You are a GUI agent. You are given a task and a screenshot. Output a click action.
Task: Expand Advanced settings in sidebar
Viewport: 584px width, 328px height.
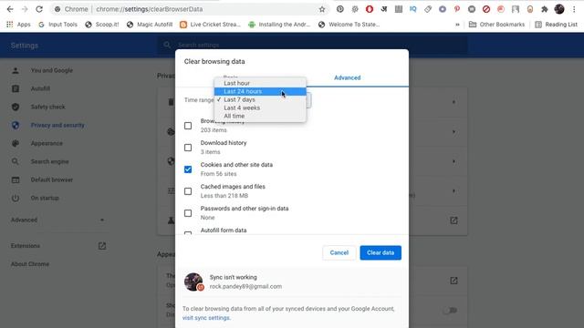pos(57,220)
